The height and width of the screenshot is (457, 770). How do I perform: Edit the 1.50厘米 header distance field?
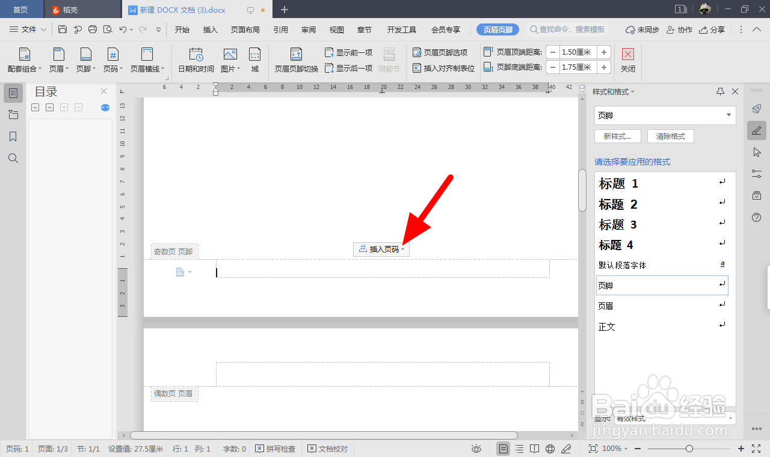pyautogui.click(x=578, y=52)
